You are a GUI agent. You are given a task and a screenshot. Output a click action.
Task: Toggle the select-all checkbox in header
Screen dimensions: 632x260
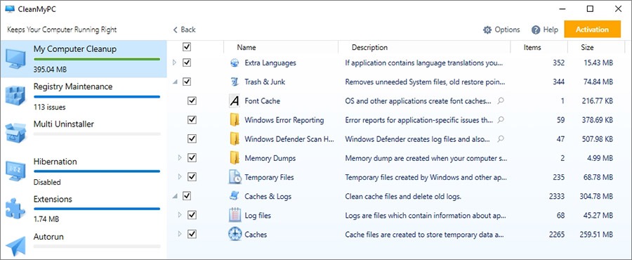coord(187,47)
